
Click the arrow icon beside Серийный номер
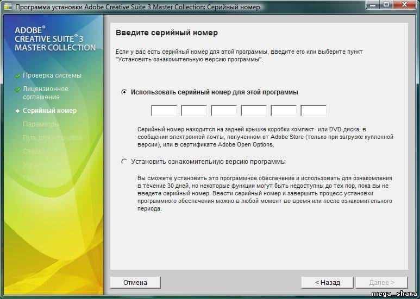18,111
